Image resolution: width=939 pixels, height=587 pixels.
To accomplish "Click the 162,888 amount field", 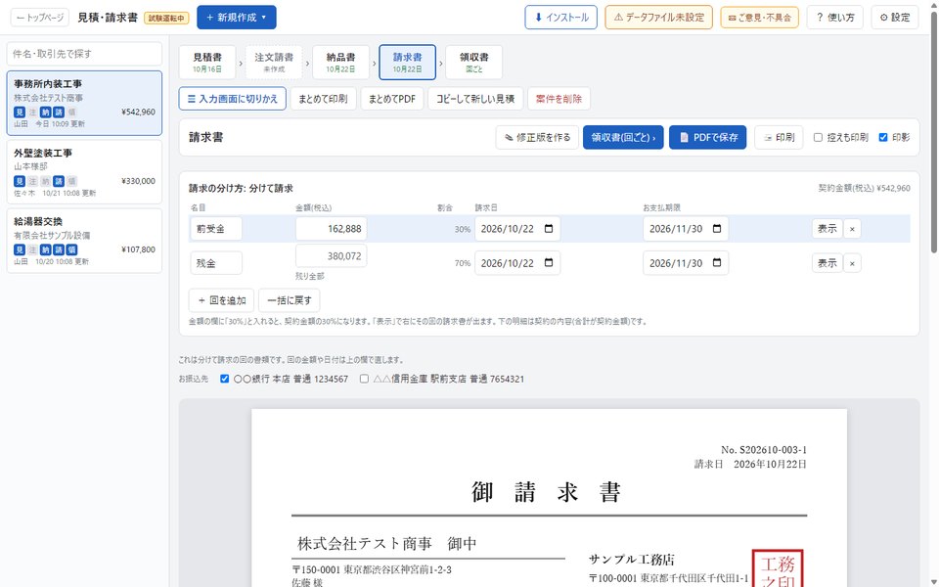I will click(332, 229).
